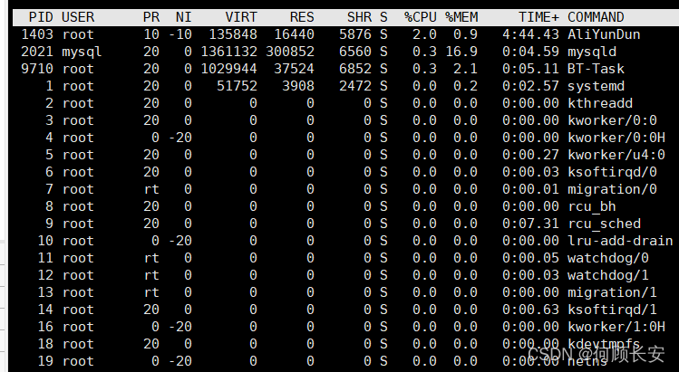Select the migration/0 command name

click(612, 189)
